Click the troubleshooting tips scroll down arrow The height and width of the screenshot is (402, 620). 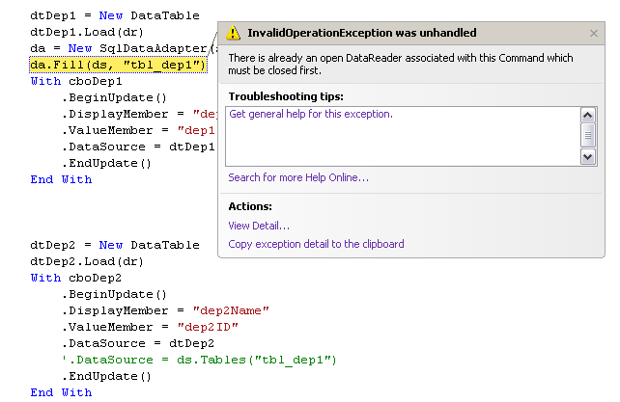click(588, 156)
